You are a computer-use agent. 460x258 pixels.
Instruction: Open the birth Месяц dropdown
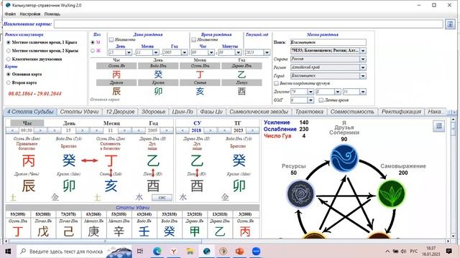click(x=156, y=52)
